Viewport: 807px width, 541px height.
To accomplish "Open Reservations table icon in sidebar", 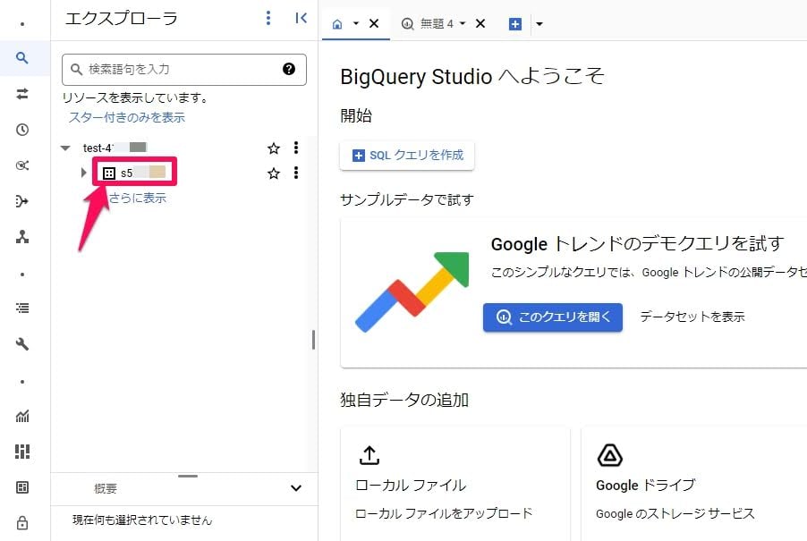I will tap(22, 487).
